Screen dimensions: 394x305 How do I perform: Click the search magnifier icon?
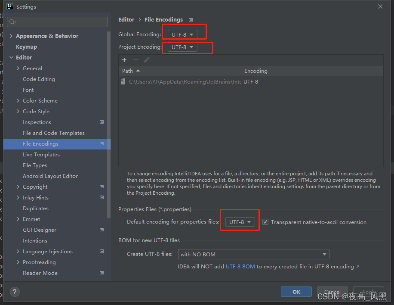click(x=12, y=22)
